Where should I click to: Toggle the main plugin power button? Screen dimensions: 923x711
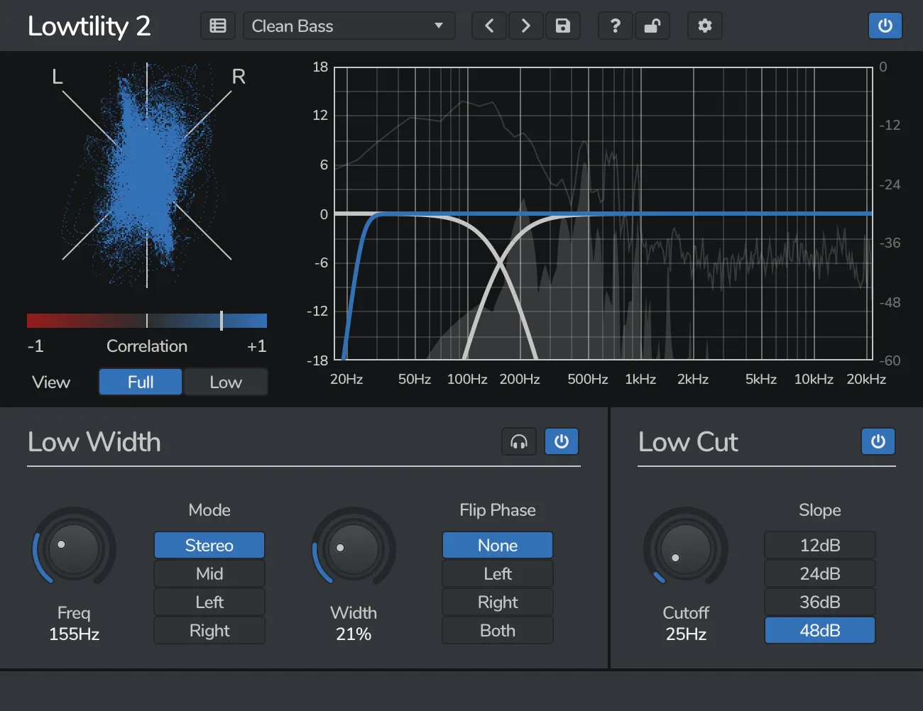(x=885, y=26)
